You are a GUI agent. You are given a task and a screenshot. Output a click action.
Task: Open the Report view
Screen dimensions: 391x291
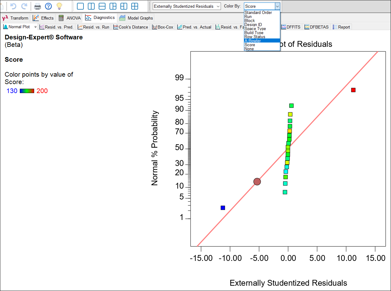[x=341, y=27]
